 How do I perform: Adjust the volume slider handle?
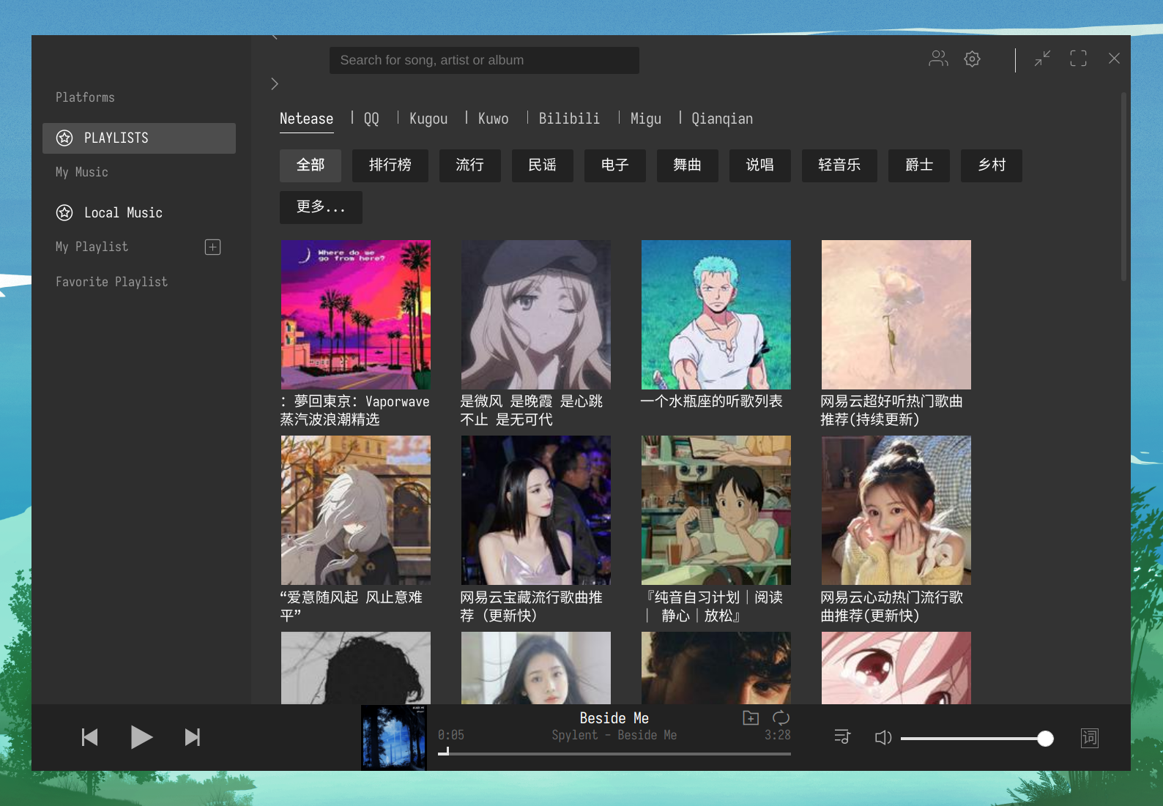pyautogui.click(x=1046, y=739)
